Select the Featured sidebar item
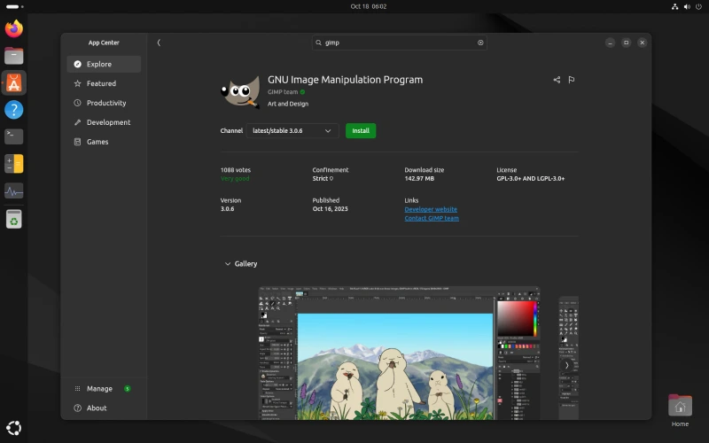Viewport: 709px width, 443px height. click(x=101, y=83)
